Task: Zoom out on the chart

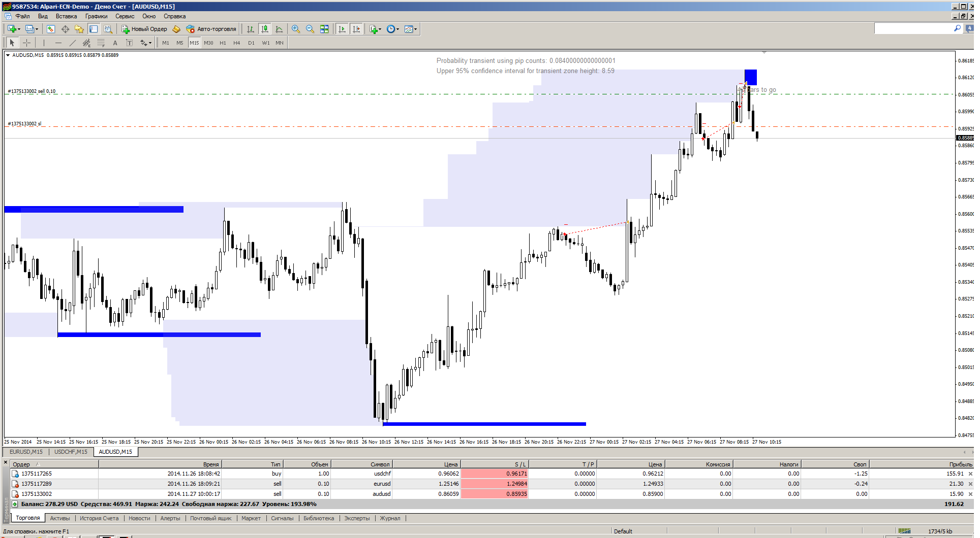Action: [310, 29]
